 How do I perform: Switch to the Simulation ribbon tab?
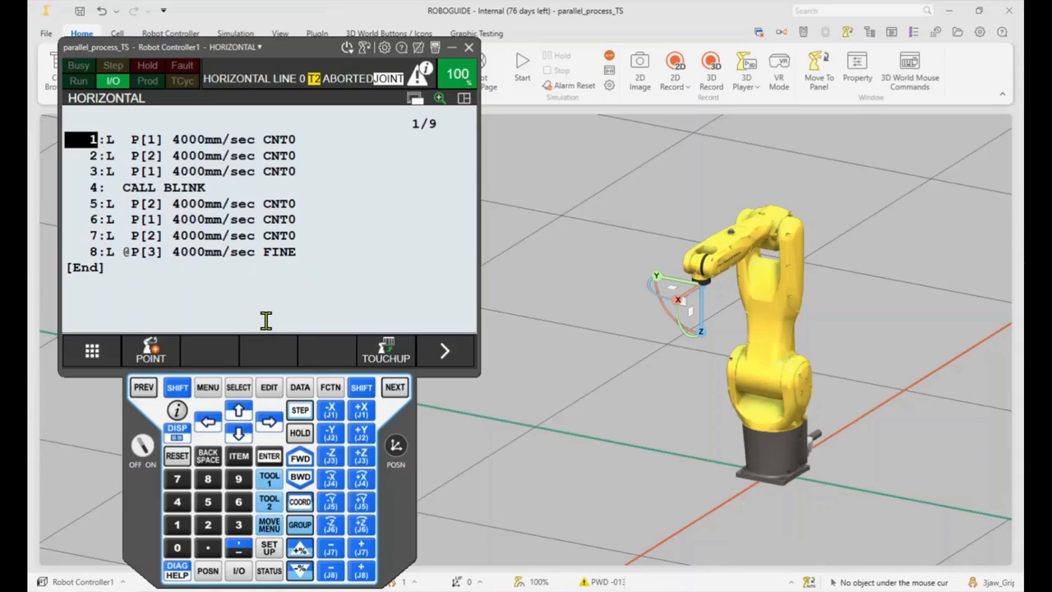tap(235, 34)
